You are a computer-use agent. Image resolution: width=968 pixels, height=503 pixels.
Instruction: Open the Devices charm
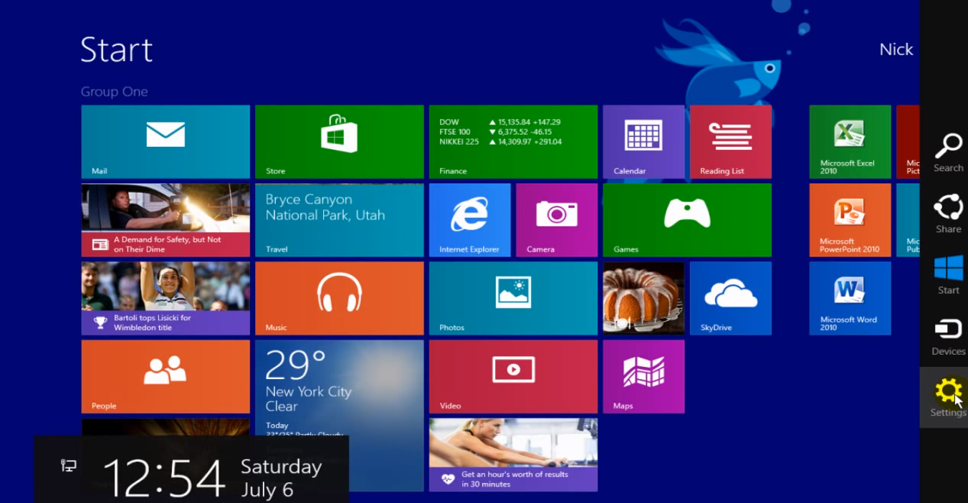[x=948, y=336]
